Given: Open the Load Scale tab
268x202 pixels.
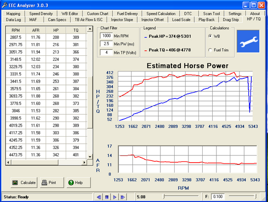Looking at the screenshot, I should pos(181,20).
